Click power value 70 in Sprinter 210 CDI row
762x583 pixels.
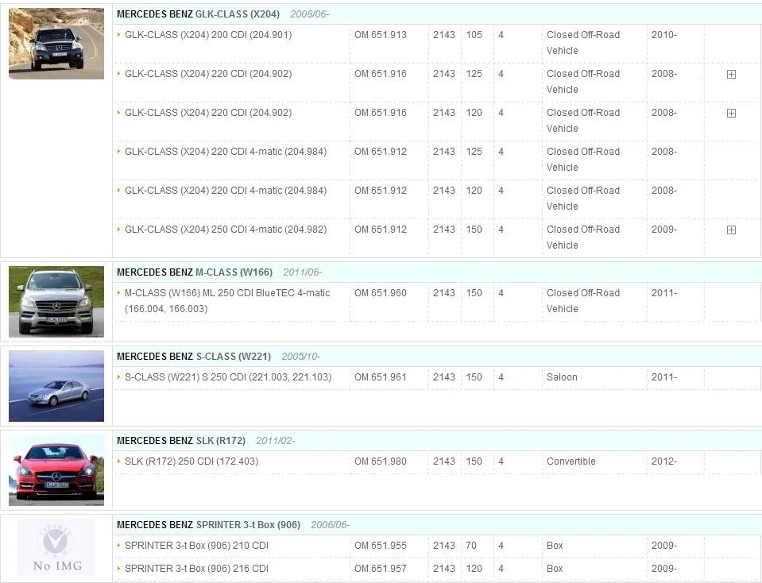point(471,545)
